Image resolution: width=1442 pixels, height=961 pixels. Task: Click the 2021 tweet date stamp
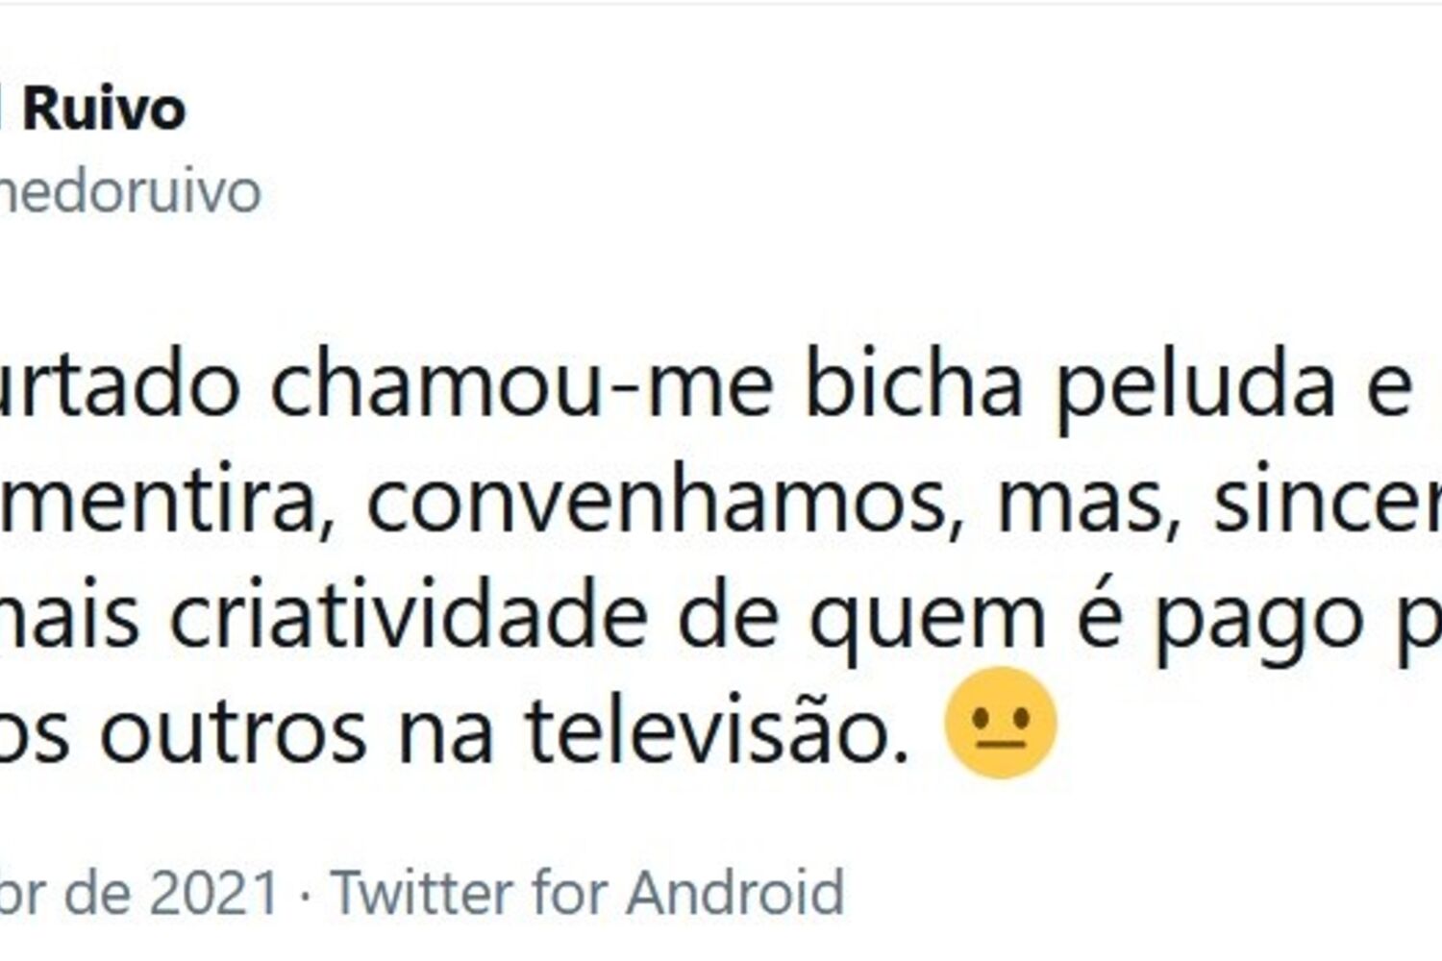(x=138, y=893)
